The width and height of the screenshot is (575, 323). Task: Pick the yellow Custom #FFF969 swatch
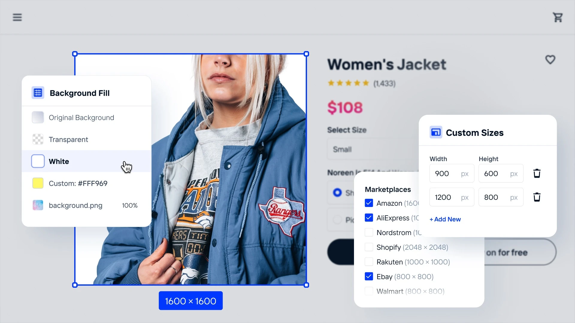pyautogui.click(x=38, y=183)
